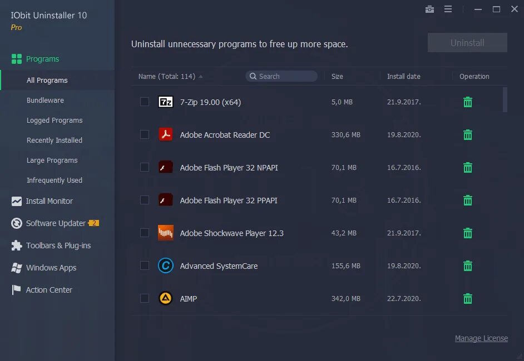Select the Adobe Acrobat Reader DC name
Screen dimensions: 524x361
225,135
